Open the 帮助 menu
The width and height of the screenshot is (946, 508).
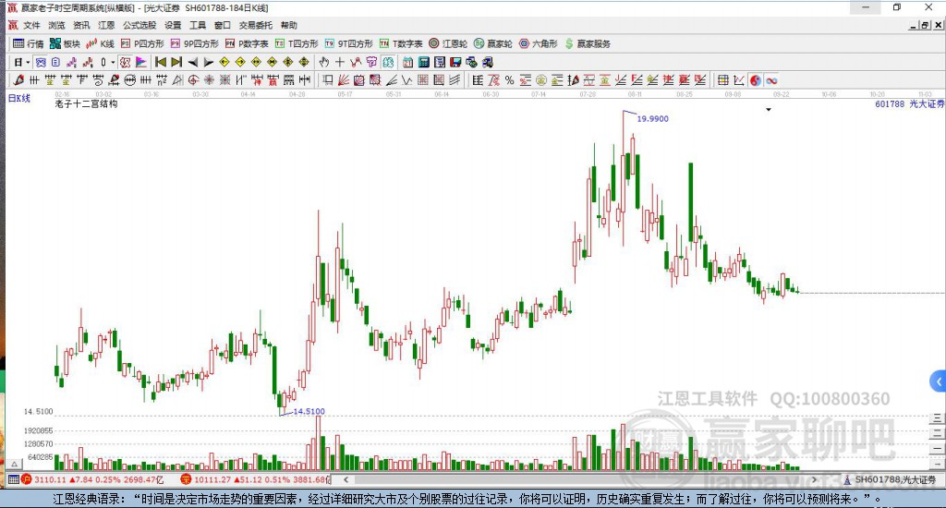(x=288, y=25)
